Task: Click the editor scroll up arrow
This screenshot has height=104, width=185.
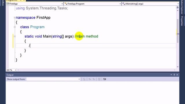Action: 177,10
